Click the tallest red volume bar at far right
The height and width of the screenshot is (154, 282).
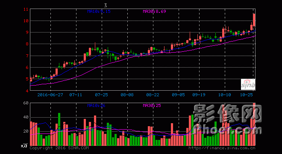(254, 124)
